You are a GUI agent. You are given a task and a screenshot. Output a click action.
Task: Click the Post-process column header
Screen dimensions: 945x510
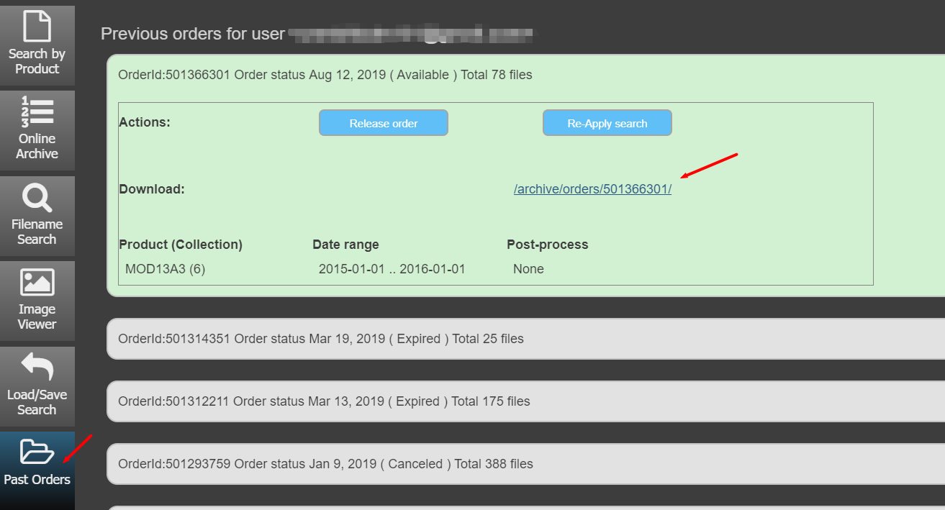548,245
